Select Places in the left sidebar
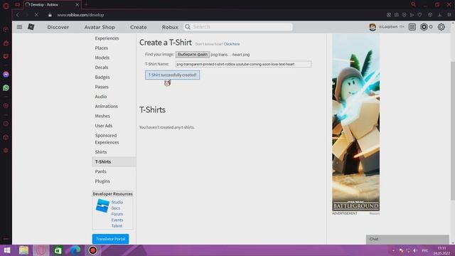Image resolution: width=455 pixels, height=256 pixels. pos(101,48)
